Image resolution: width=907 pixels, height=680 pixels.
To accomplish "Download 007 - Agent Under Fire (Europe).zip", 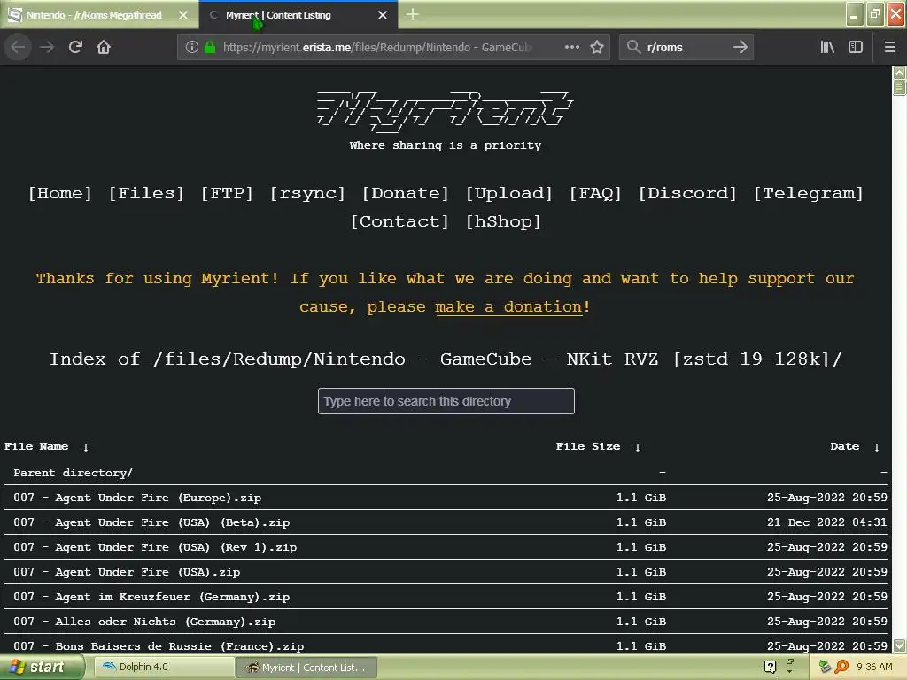I will (x=137, y=498).
